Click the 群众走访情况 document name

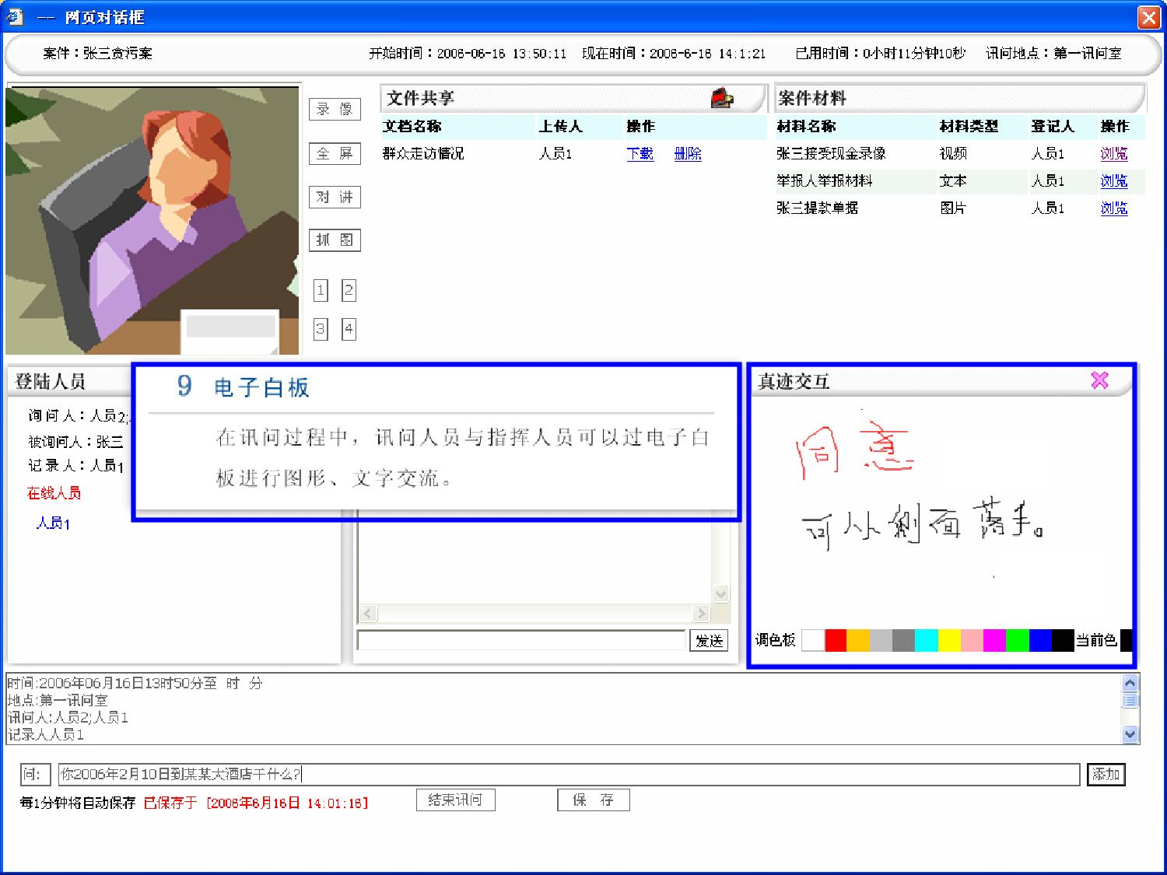tap(423, 153)
